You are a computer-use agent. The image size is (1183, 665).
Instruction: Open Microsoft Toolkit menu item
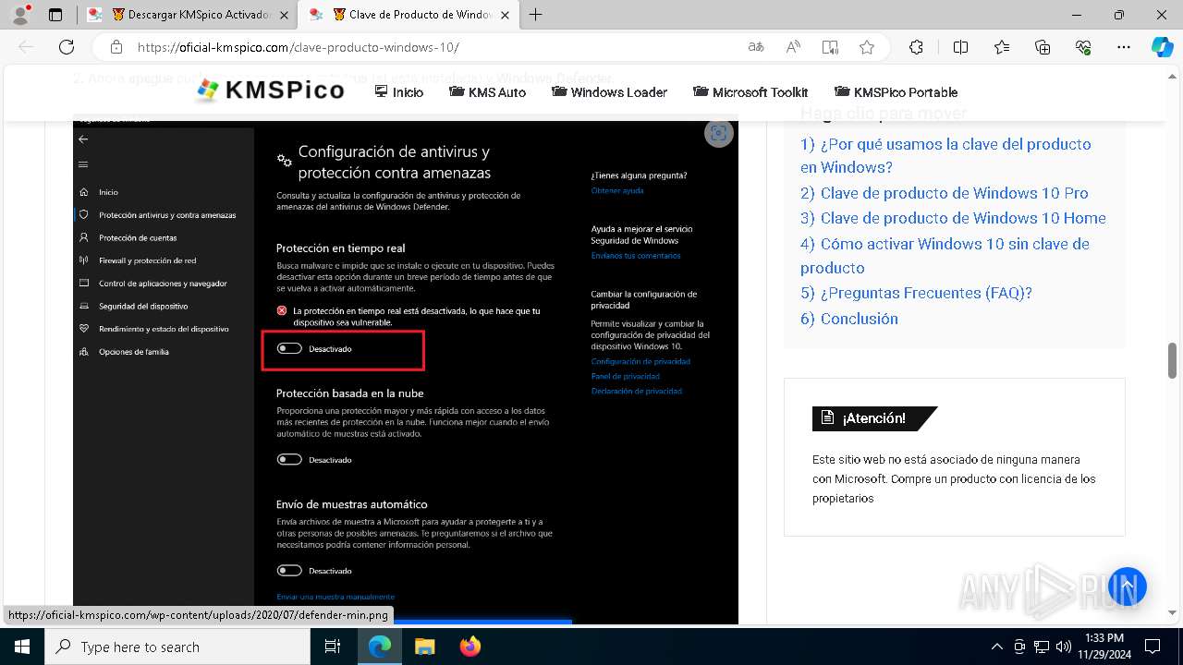click(x=750, y=92)
